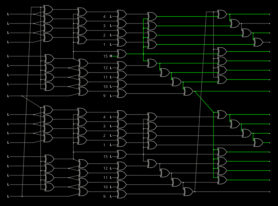Click the number label 15 in upper circuit

pyautogui.click(x=105, y=56)
